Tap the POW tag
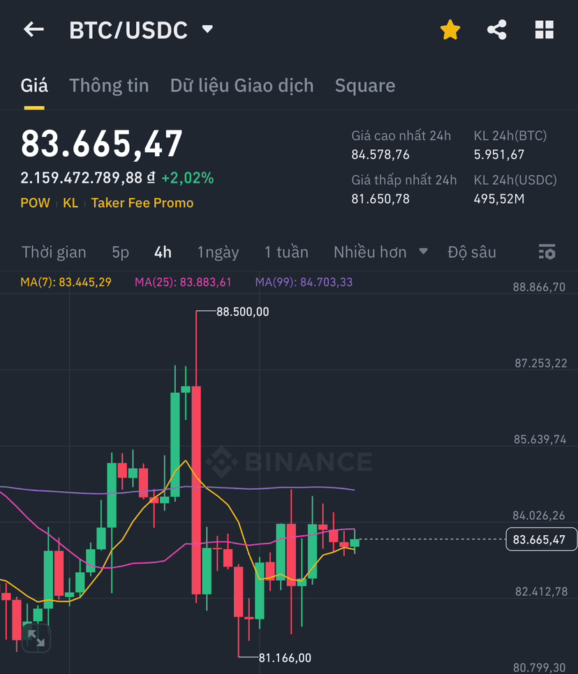Viewport: 578px width, 674px height. point(36,203)
